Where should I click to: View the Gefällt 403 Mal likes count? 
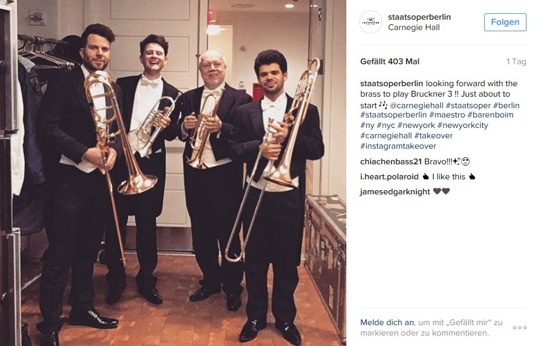(x=390, y=62)
